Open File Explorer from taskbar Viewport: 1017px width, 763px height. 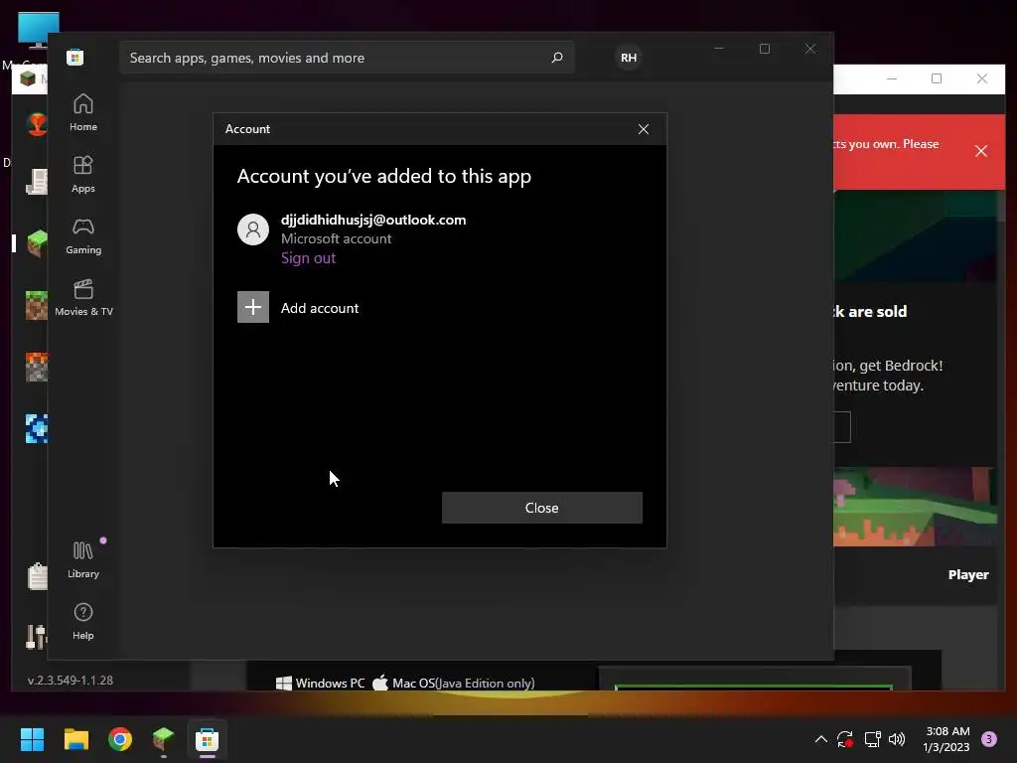pos(75,739)
